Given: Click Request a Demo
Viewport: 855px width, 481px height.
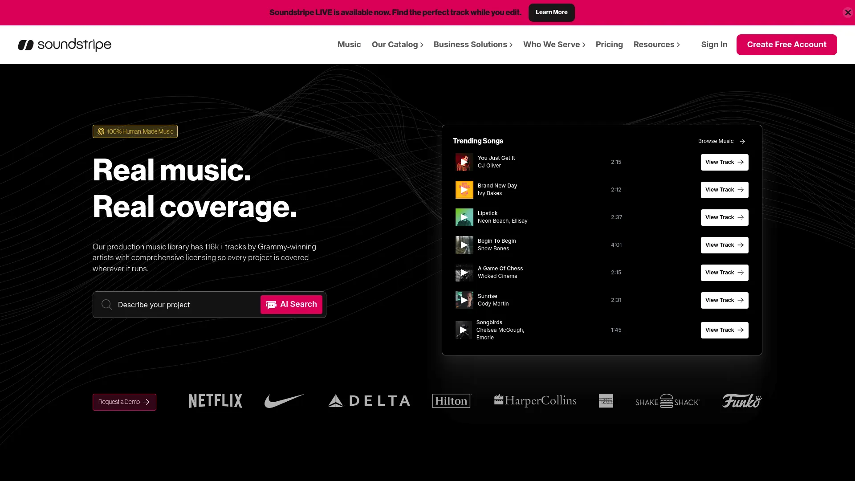Looking at the screenshot, I should click(x=124, y=402).
